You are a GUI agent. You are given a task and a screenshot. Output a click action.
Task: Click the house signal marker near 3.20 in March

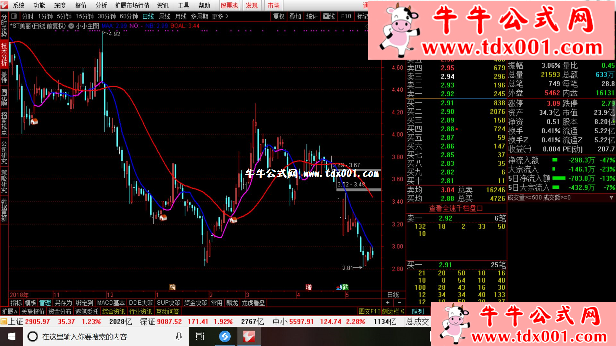(x=233, y=220)
